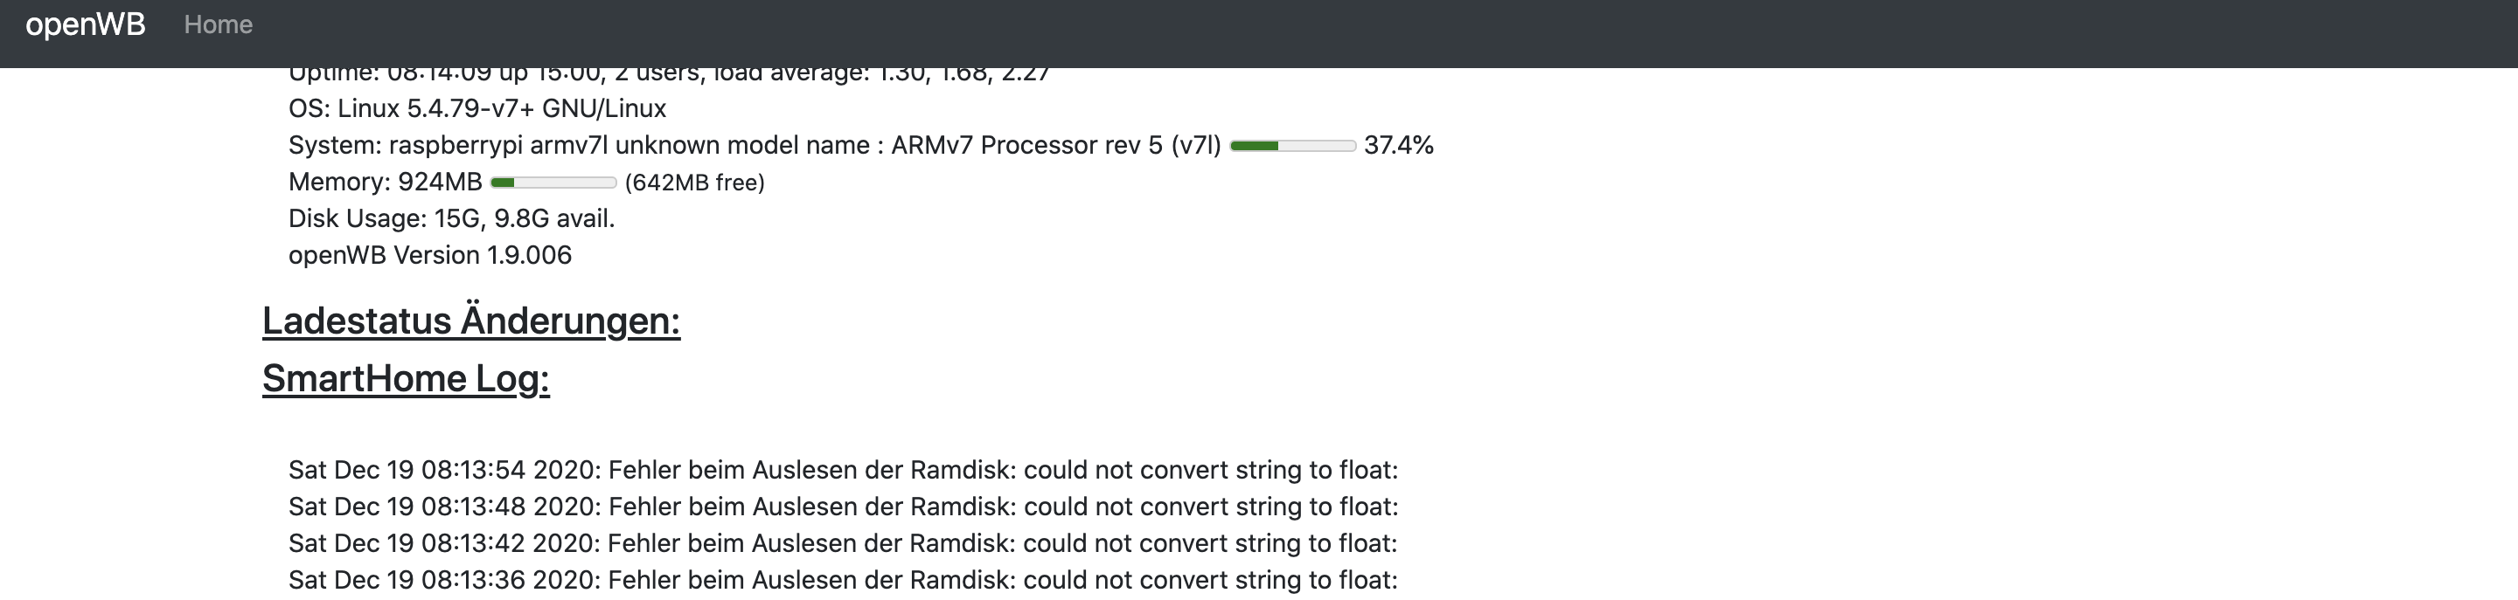Select the log entry from 08:13:36
Image resolution: width=2518 pixels, height=600 pixels.
tap(843, 580)
